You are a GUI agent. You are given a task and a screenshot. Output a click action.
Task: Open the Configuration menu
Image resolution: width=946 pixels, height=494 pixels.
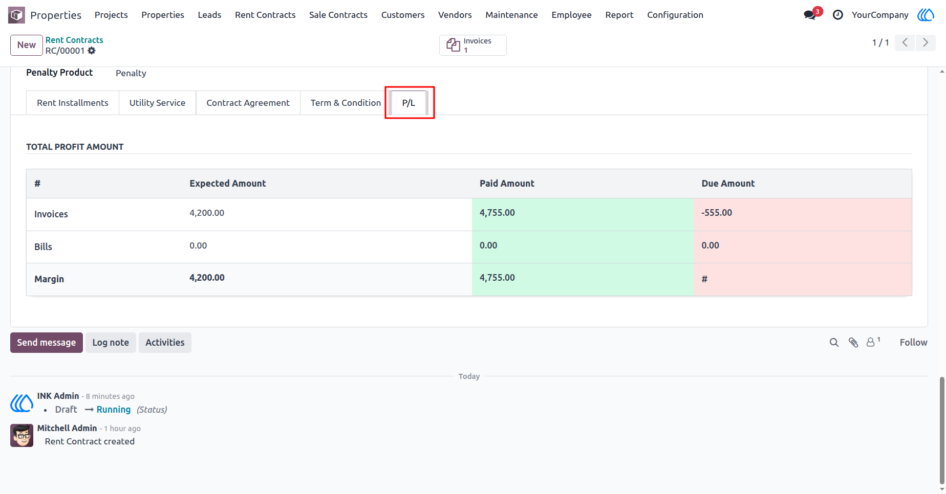click(675, 15)
